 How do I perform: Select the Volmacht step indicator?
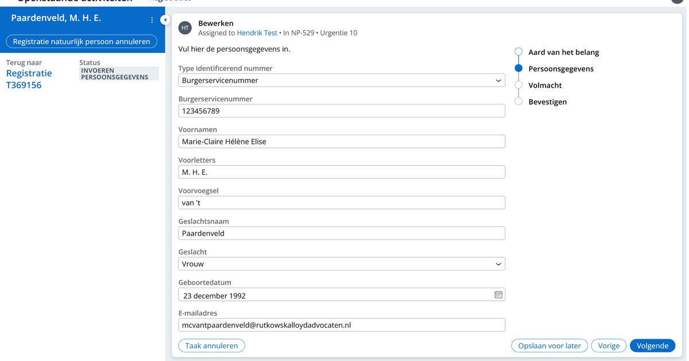click(519, 85)
